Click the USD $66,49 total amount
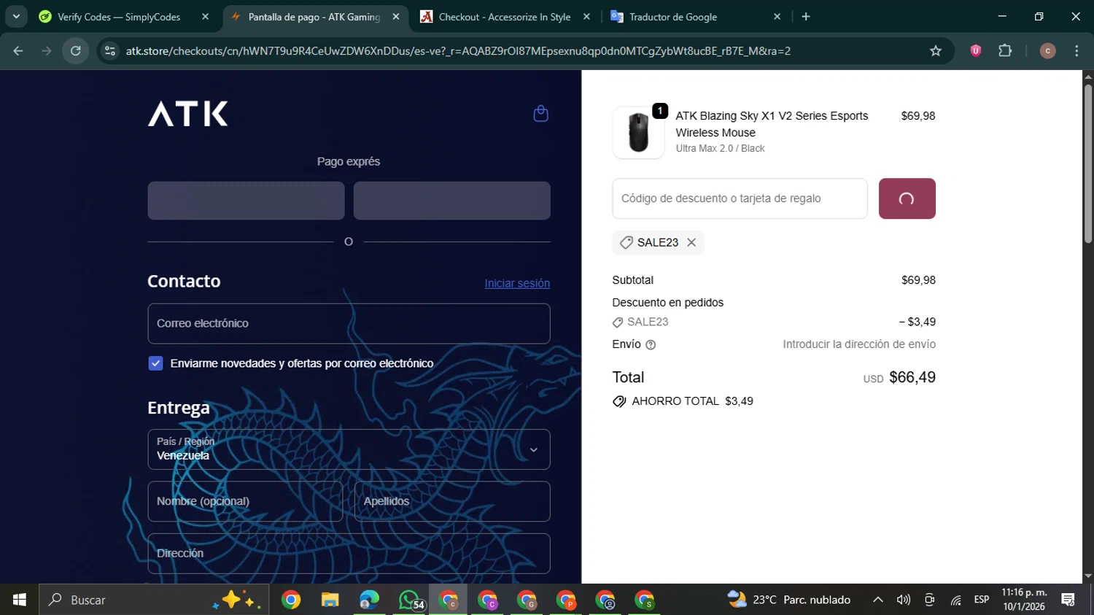The width and height of the screenshot is (1094, 615). 899,377
